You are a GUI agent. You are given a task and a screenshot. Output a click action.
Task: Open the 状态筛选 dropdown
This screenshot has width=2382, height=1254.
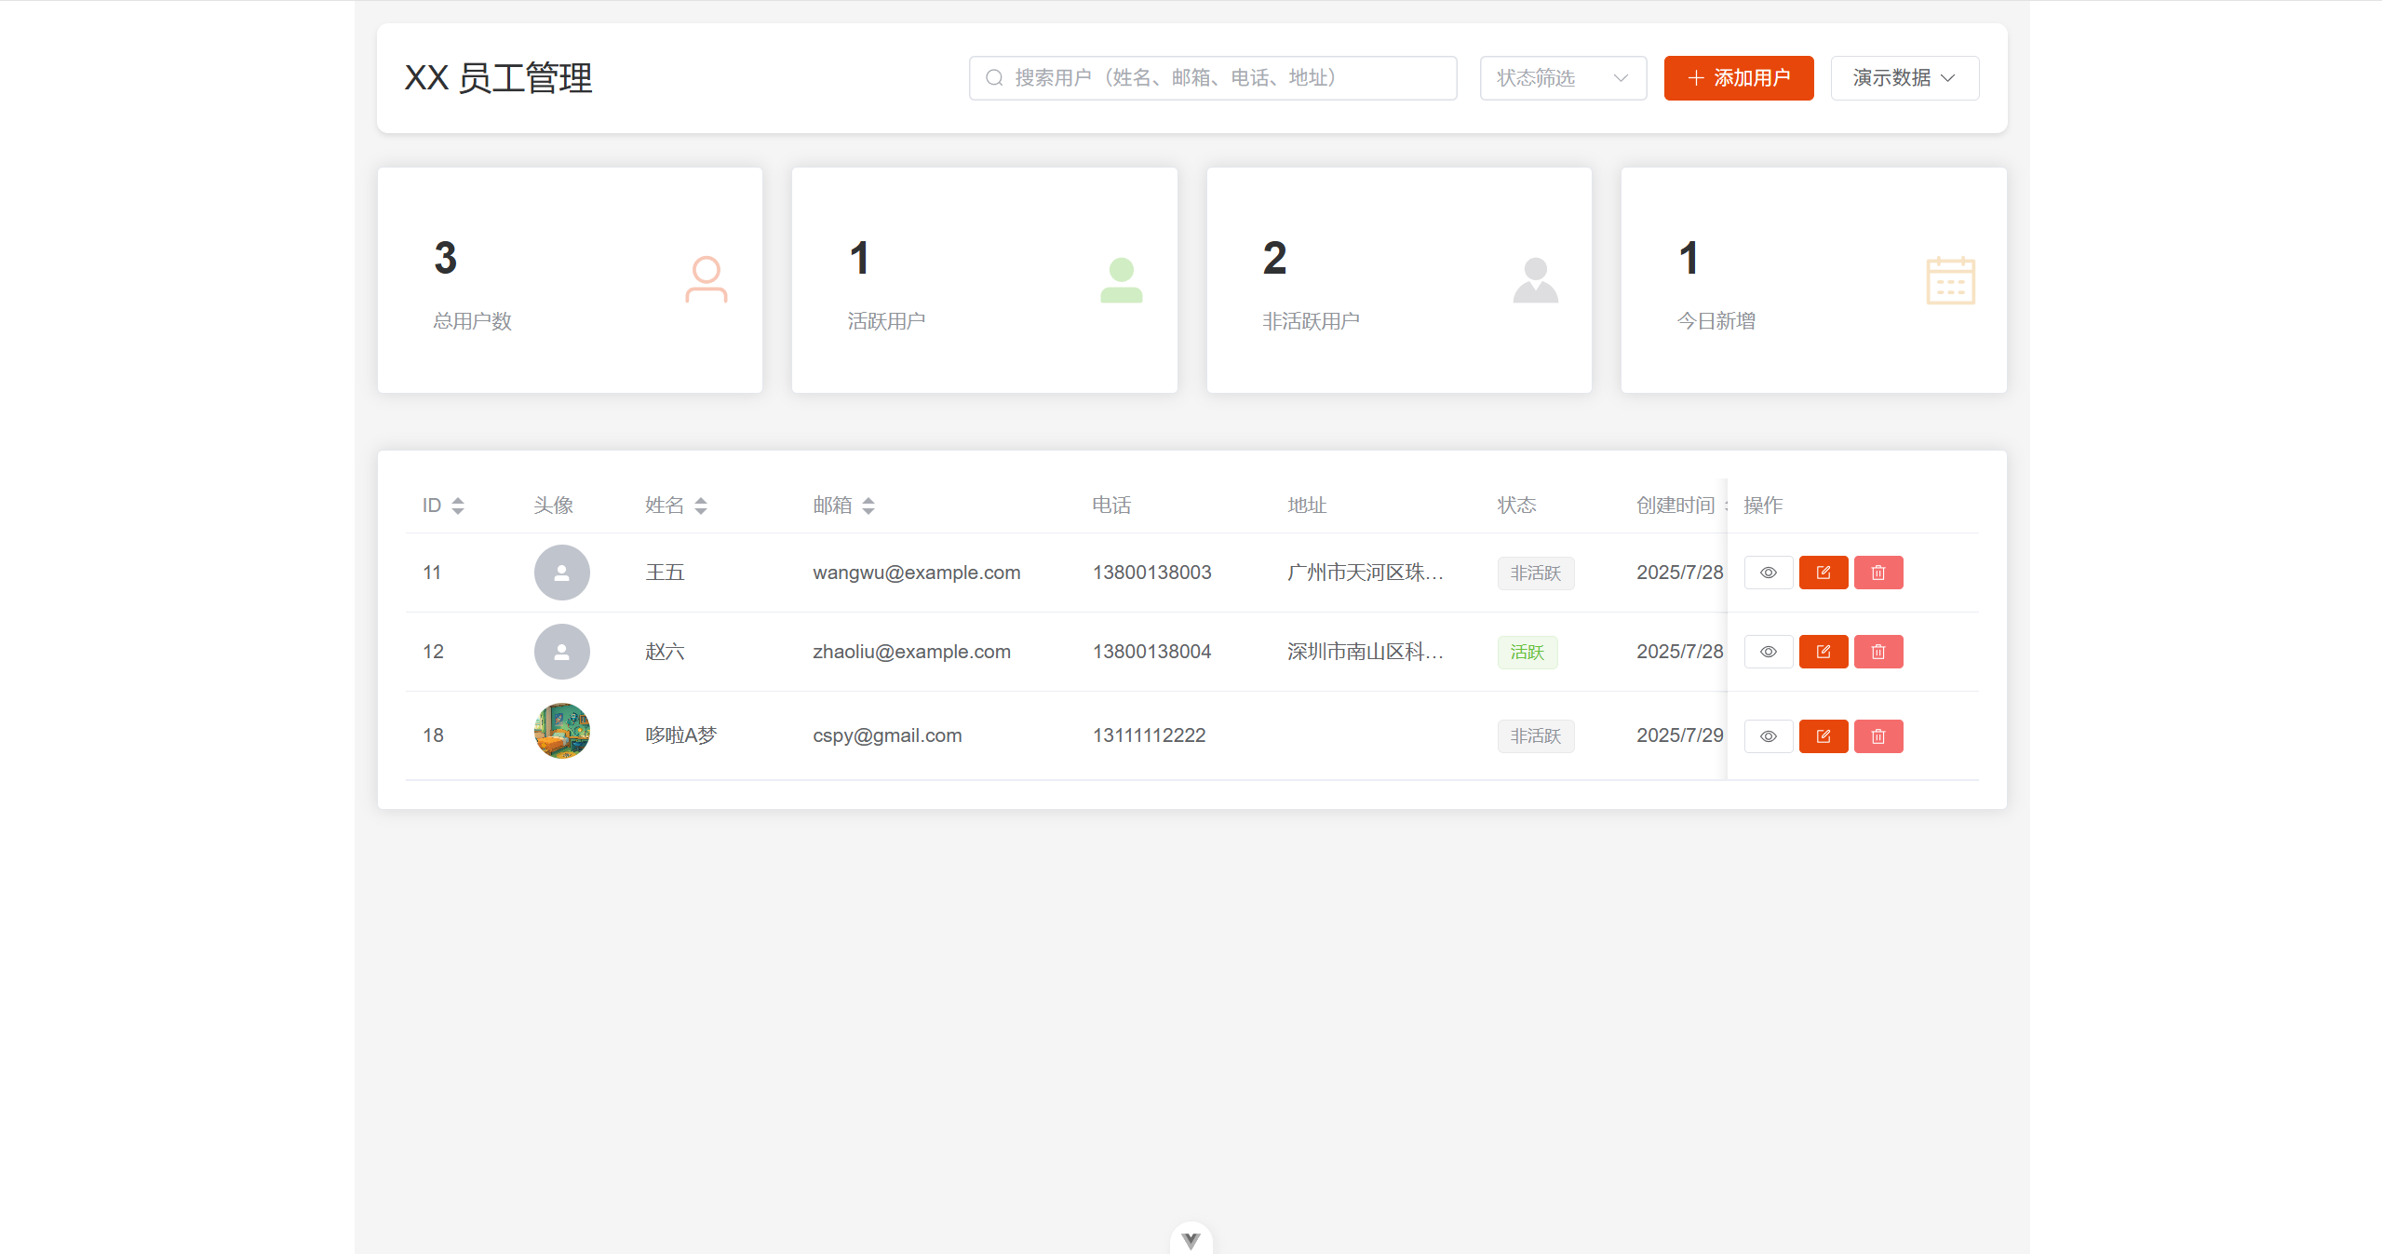click(1561, 77)
